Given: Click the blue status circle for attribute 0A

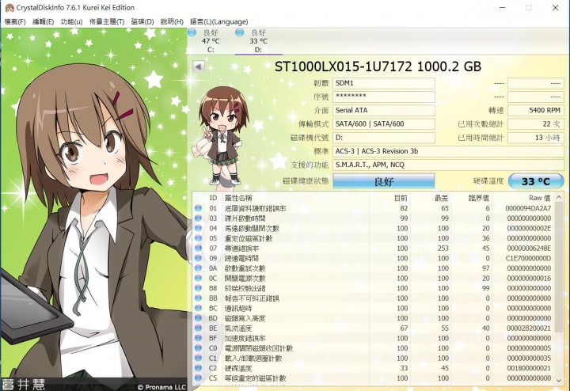Looking at the screenshot, I should 198,268.
